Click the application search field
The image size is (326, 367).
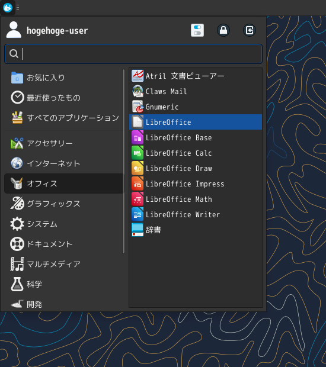tap(133, 54)
